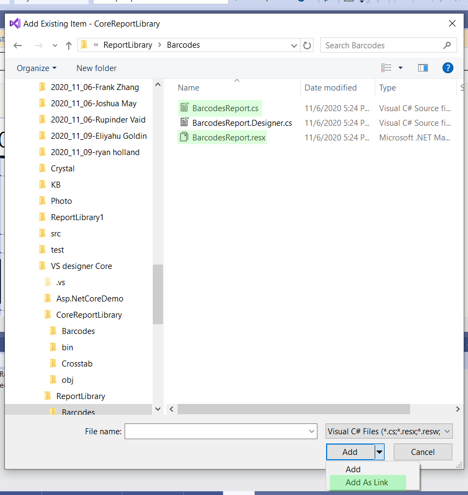Click the up one level arrow
Screen dimensions: 468x495
coord(68,46)
